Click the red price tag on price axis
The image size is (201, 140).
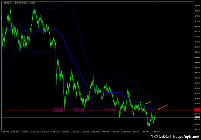(x=197, y=110)
